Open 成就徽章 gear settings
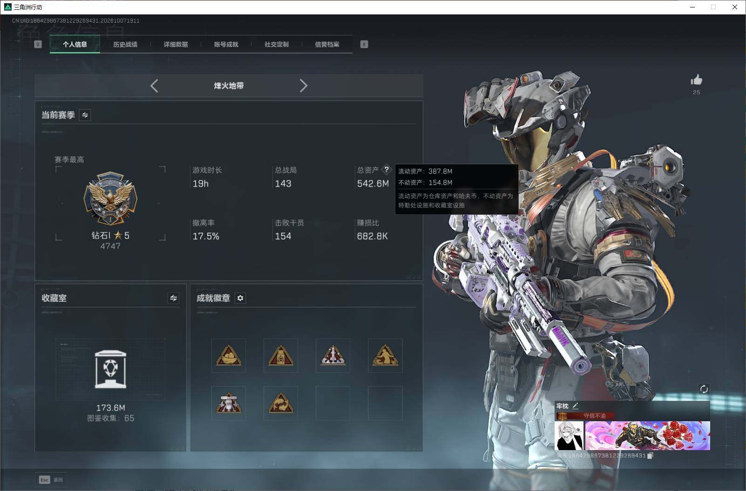Viewport: 746px width, 491px height. coord(240,298)
